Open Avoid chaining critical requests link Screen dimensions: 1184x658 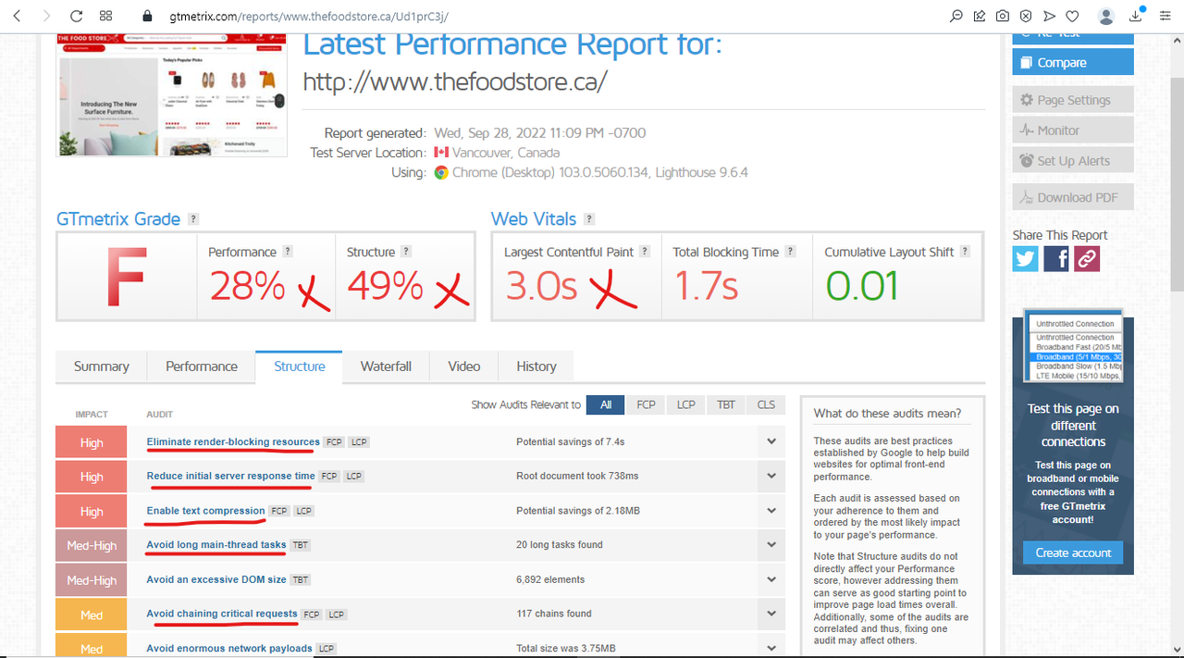click(x=222, y=615)
